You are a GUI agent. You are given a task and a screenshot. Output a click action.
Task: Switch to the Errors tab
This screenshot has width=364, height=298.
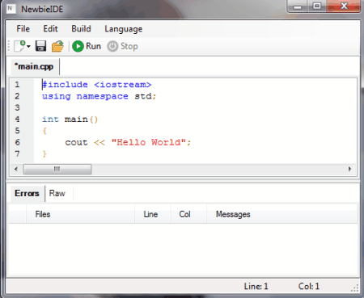(27, 193)
